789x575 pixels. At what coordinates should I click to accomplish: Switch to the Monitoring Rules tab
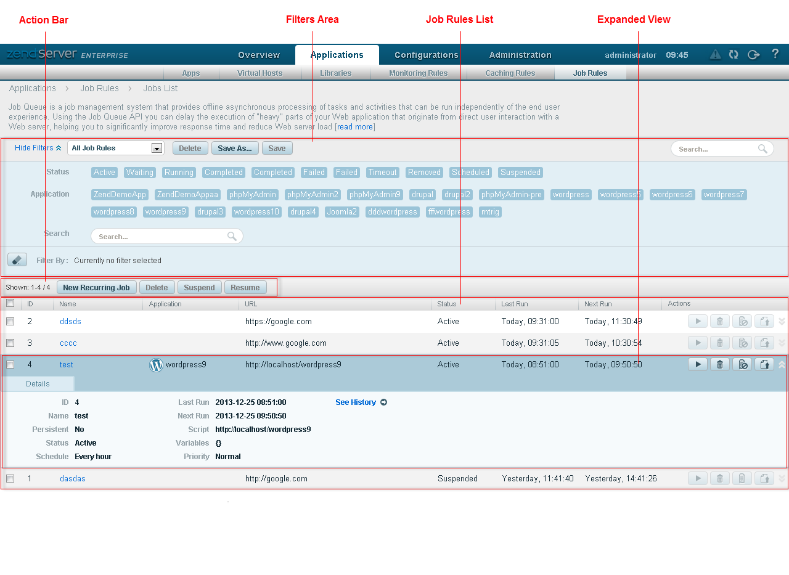point(418,73)
